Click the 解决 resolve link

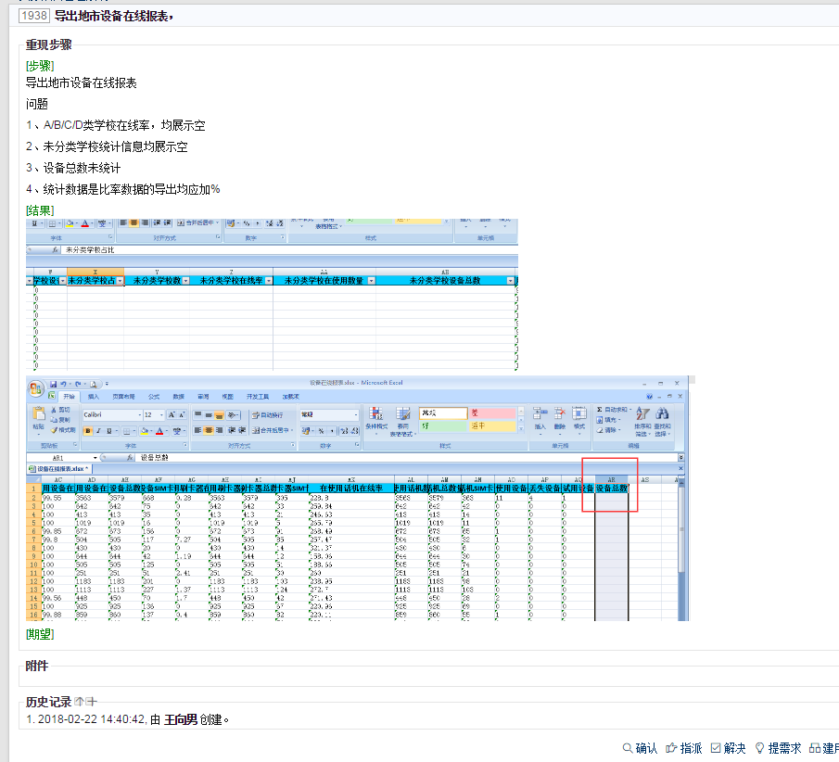(729, 748)
